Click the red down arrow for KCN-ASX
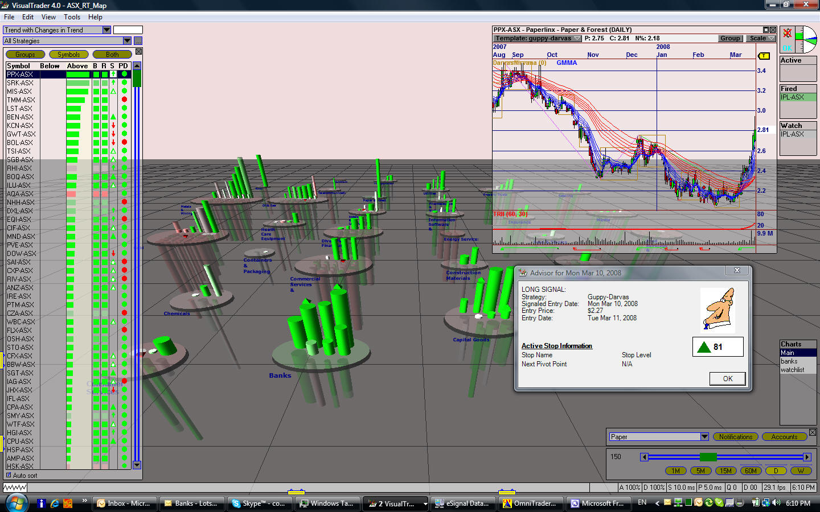 coord(113,126)
